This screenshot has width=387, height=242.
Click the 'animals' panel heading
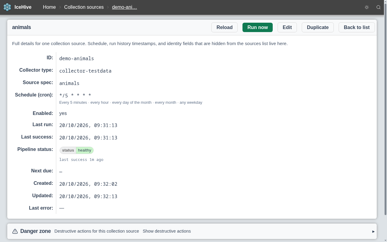(21, 27)
